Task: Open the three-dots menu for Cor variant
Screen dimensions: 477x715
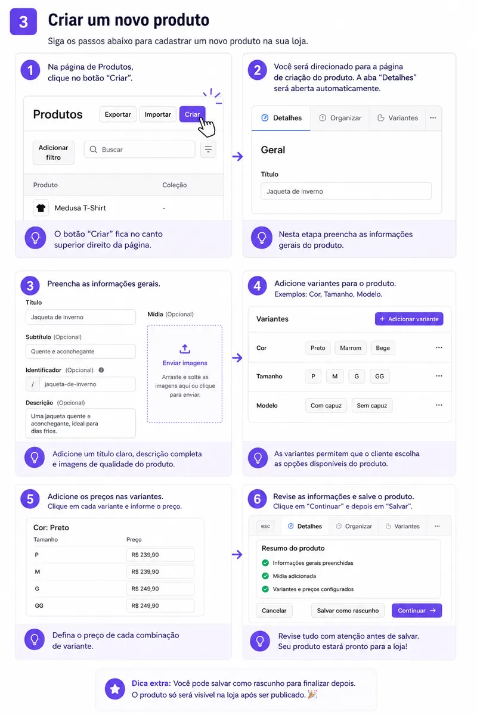Action: [x=439, y=347]
